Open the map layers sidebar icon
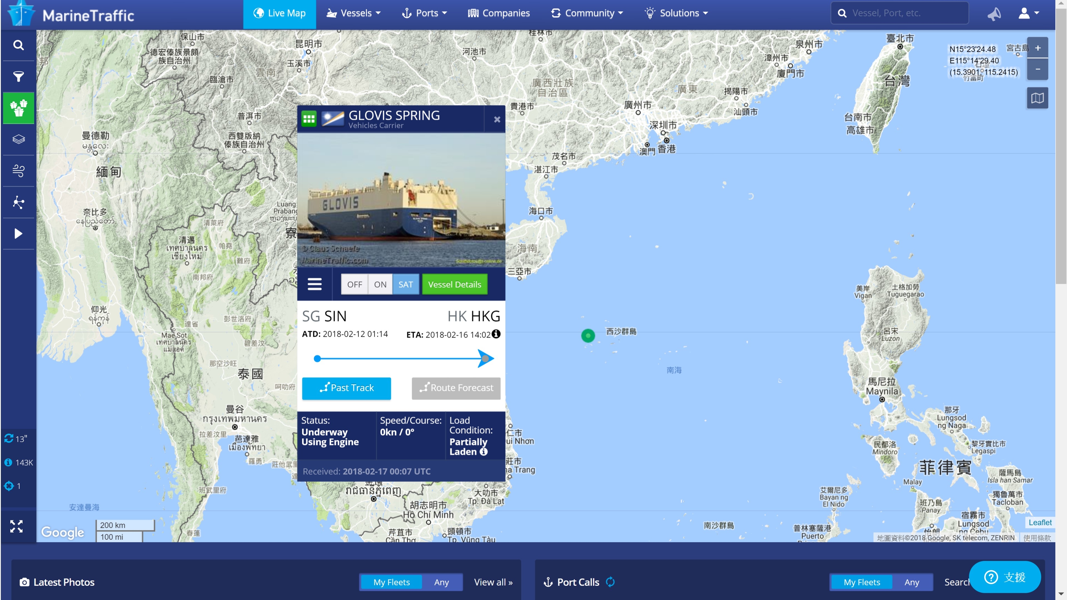Image resolution: width=1067 pixels, height=600 pixels. point(18,139)
